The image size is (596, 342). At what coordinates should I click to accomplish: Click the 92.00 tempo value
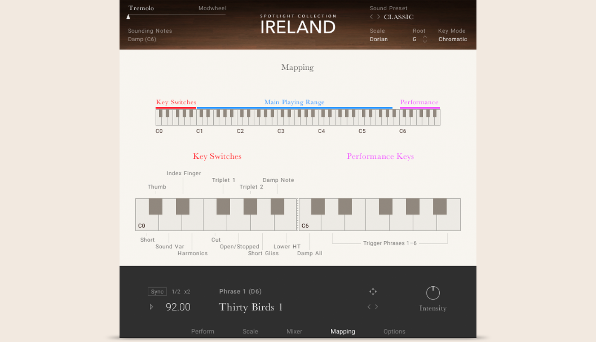coord(178,307)
